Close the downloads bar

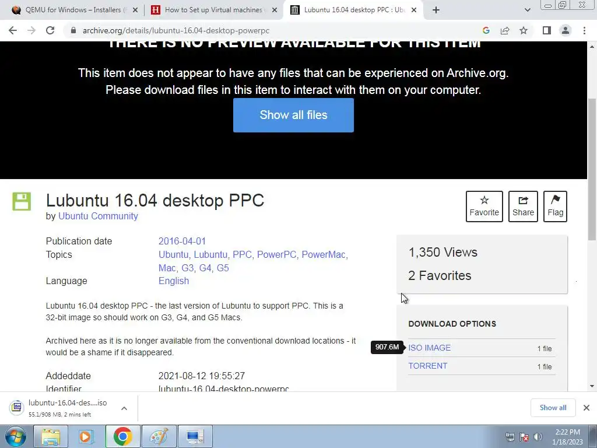[x=587, y=408]
